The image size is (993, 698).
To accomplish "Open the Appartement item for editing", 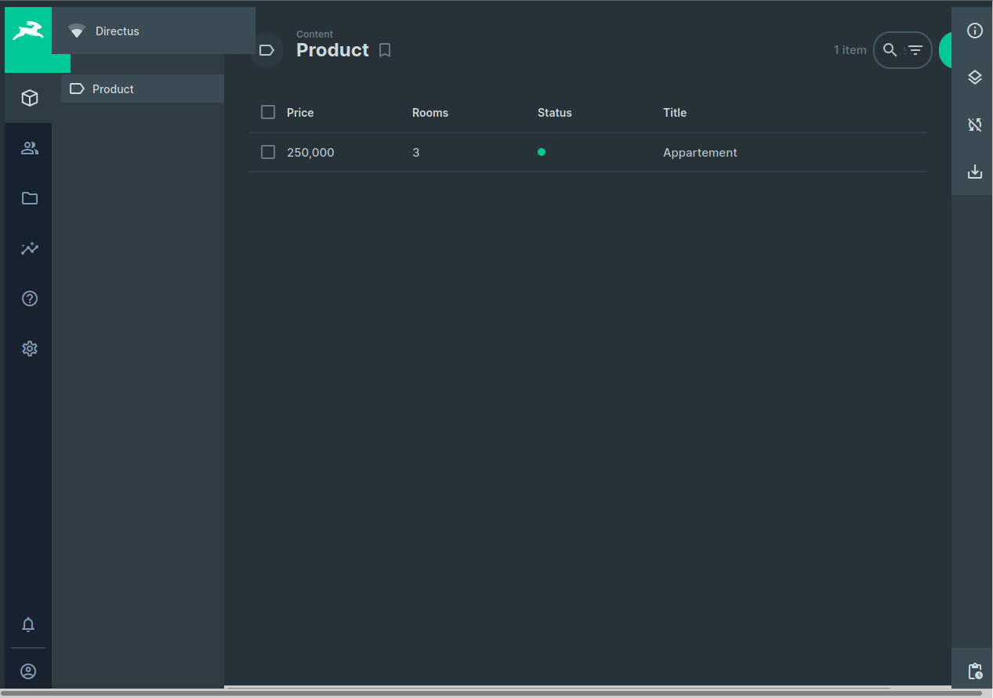I will (x=700, y=152).
